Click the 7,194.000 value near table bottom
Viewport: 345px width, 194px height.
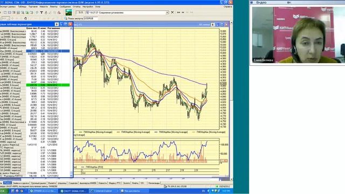tap(32, 173)
